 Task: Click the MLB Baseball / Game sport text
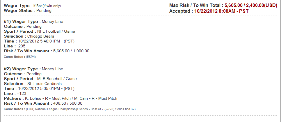click(57, 79)
